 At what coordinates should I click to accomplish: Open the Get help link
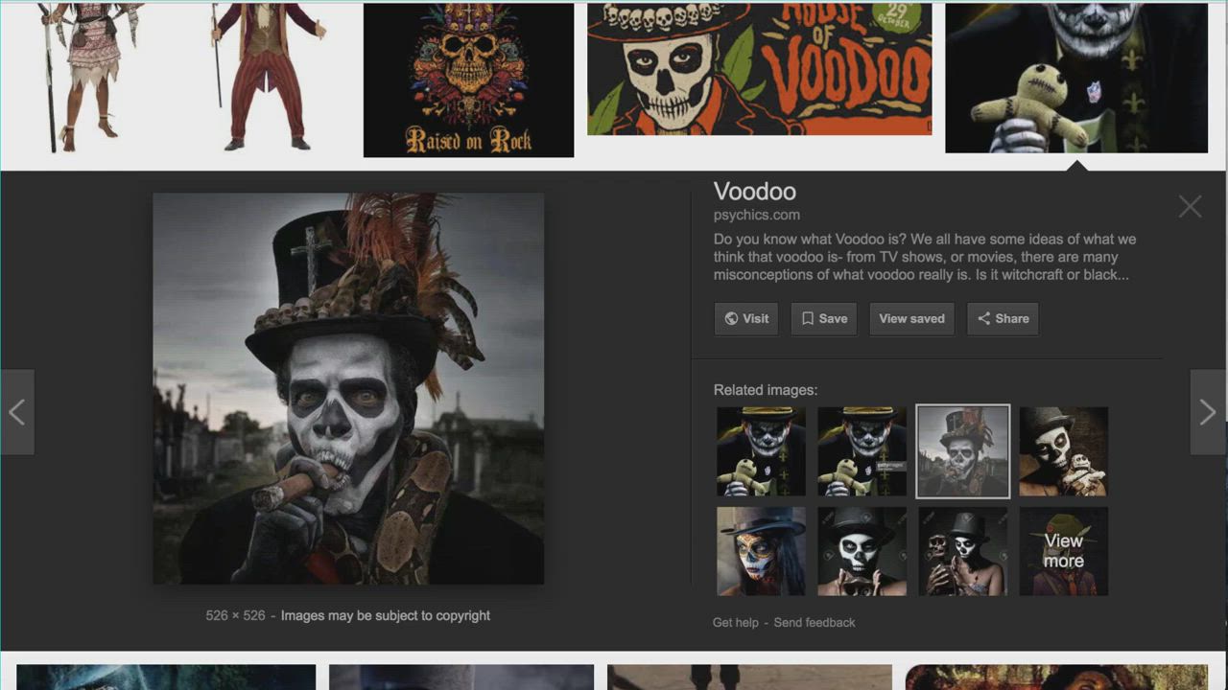point(735,623)
